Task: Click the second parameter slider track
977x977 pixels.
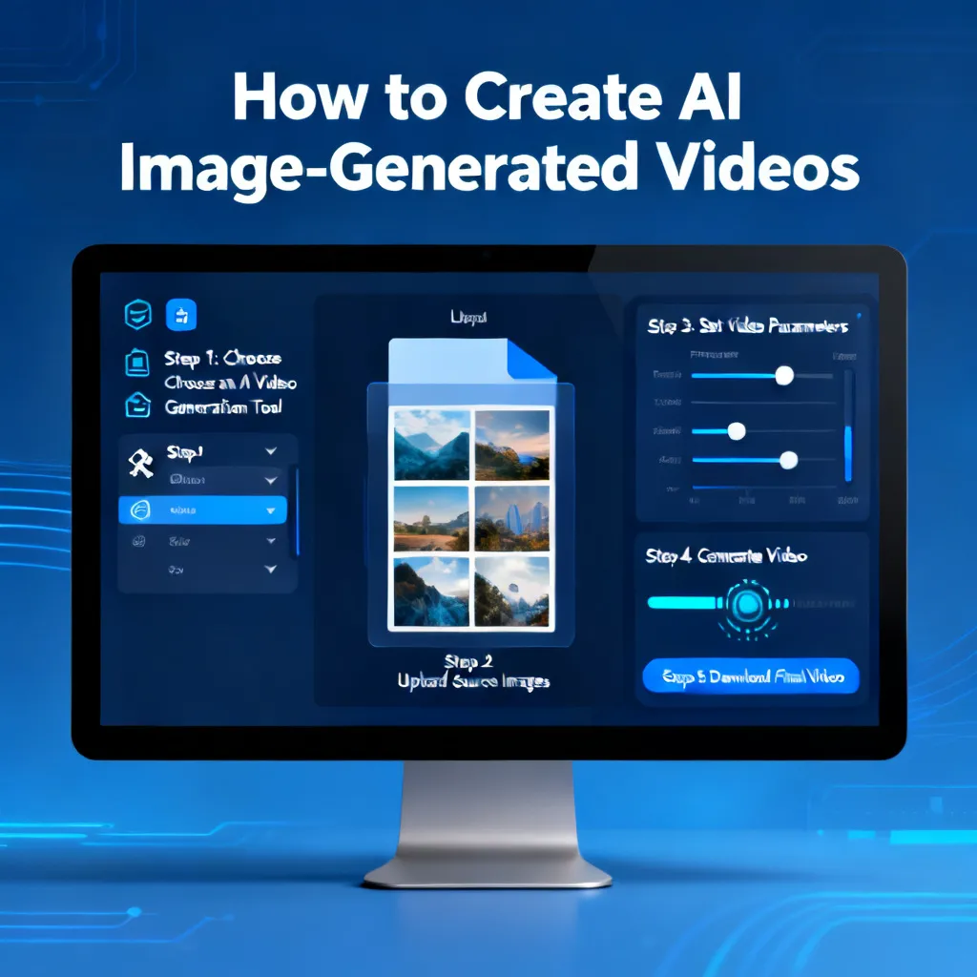Action: pos(763,404)
